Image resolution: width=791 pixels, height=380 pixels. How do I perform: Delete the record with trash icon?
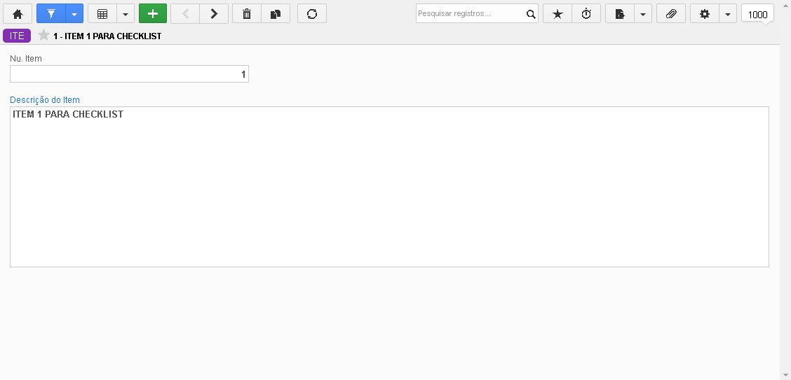[x=247, y=13]
